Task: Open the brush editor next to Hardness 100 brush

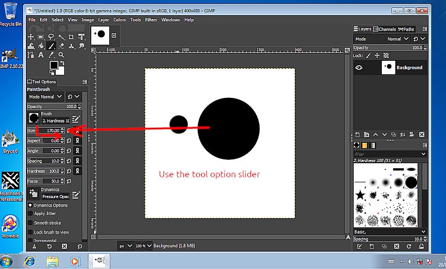Action: [x=75, y=120]
